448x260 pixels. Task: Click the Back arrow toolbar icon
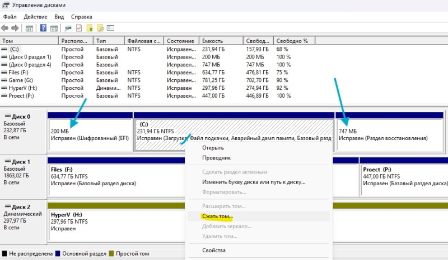(x=5, y=28)
